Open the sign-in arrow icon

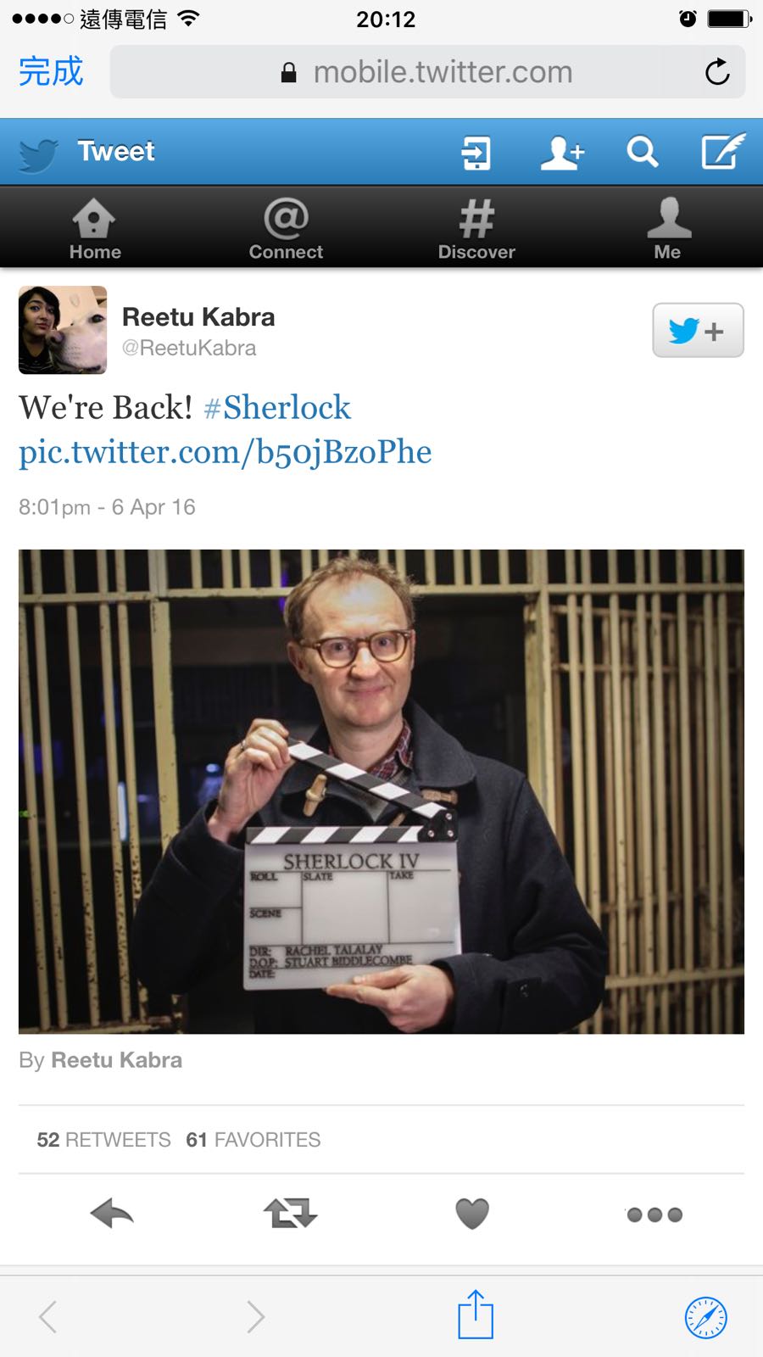point(476,154)
